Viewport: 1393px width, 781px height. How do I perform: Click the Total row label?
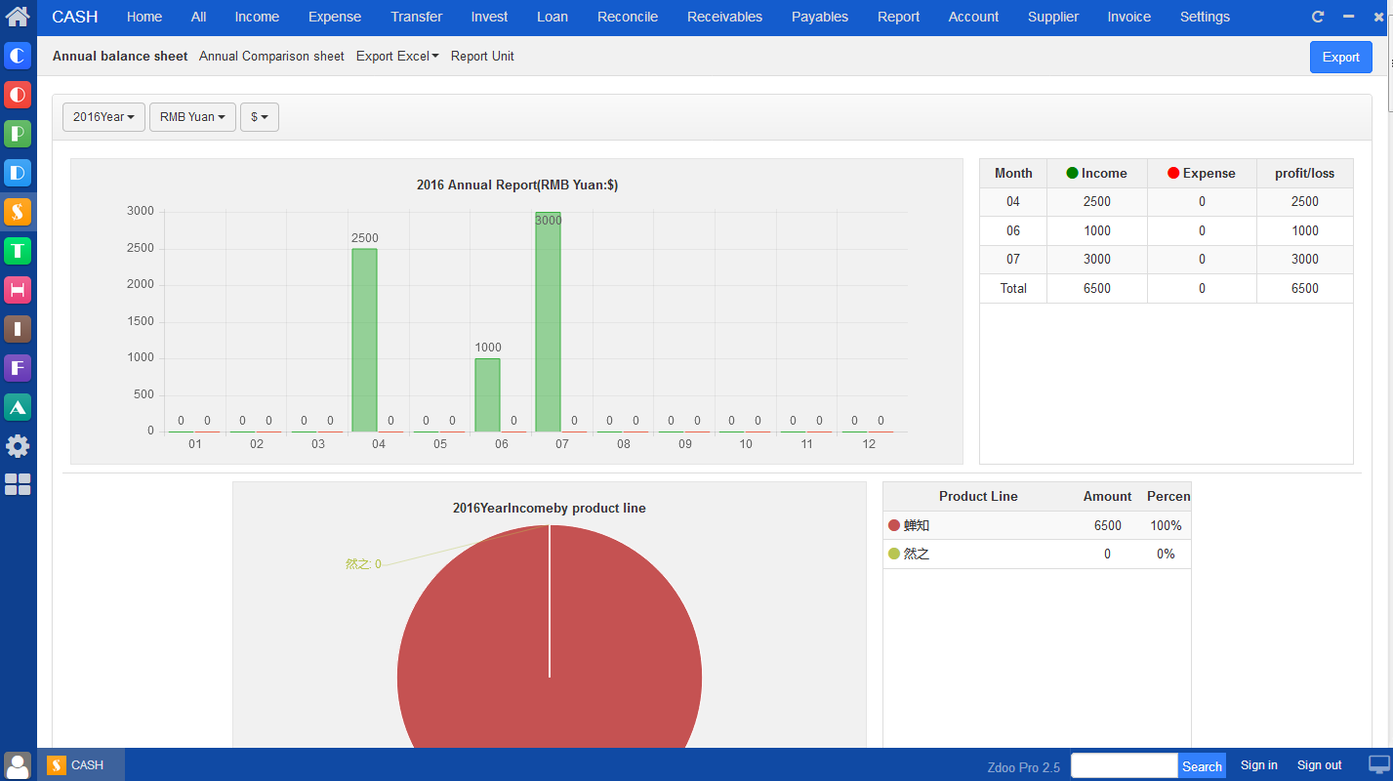coord(1013,289)
